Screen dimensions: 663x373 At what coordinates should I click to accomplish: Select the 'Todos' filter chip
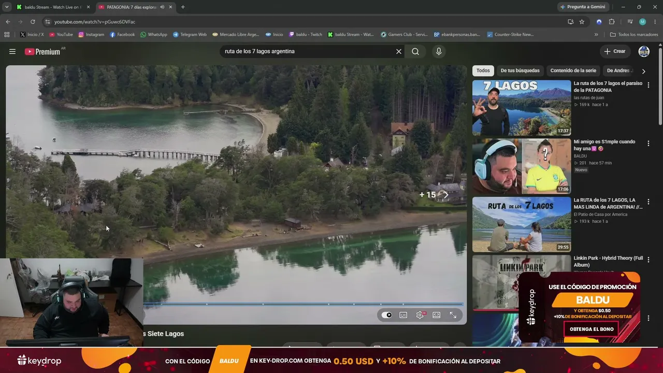tap(483, 70)
